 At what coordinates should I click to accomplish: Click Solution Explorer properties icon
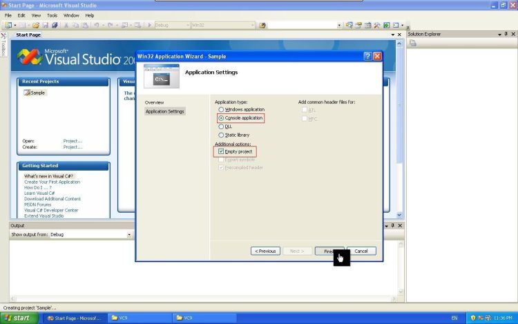coord(413,43)
